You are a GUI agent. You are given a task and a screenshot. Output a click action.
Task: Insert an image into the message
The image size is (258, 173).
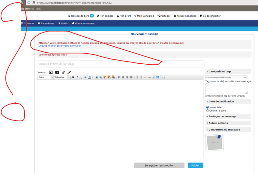pyautogui.click(x=51, y=72)
